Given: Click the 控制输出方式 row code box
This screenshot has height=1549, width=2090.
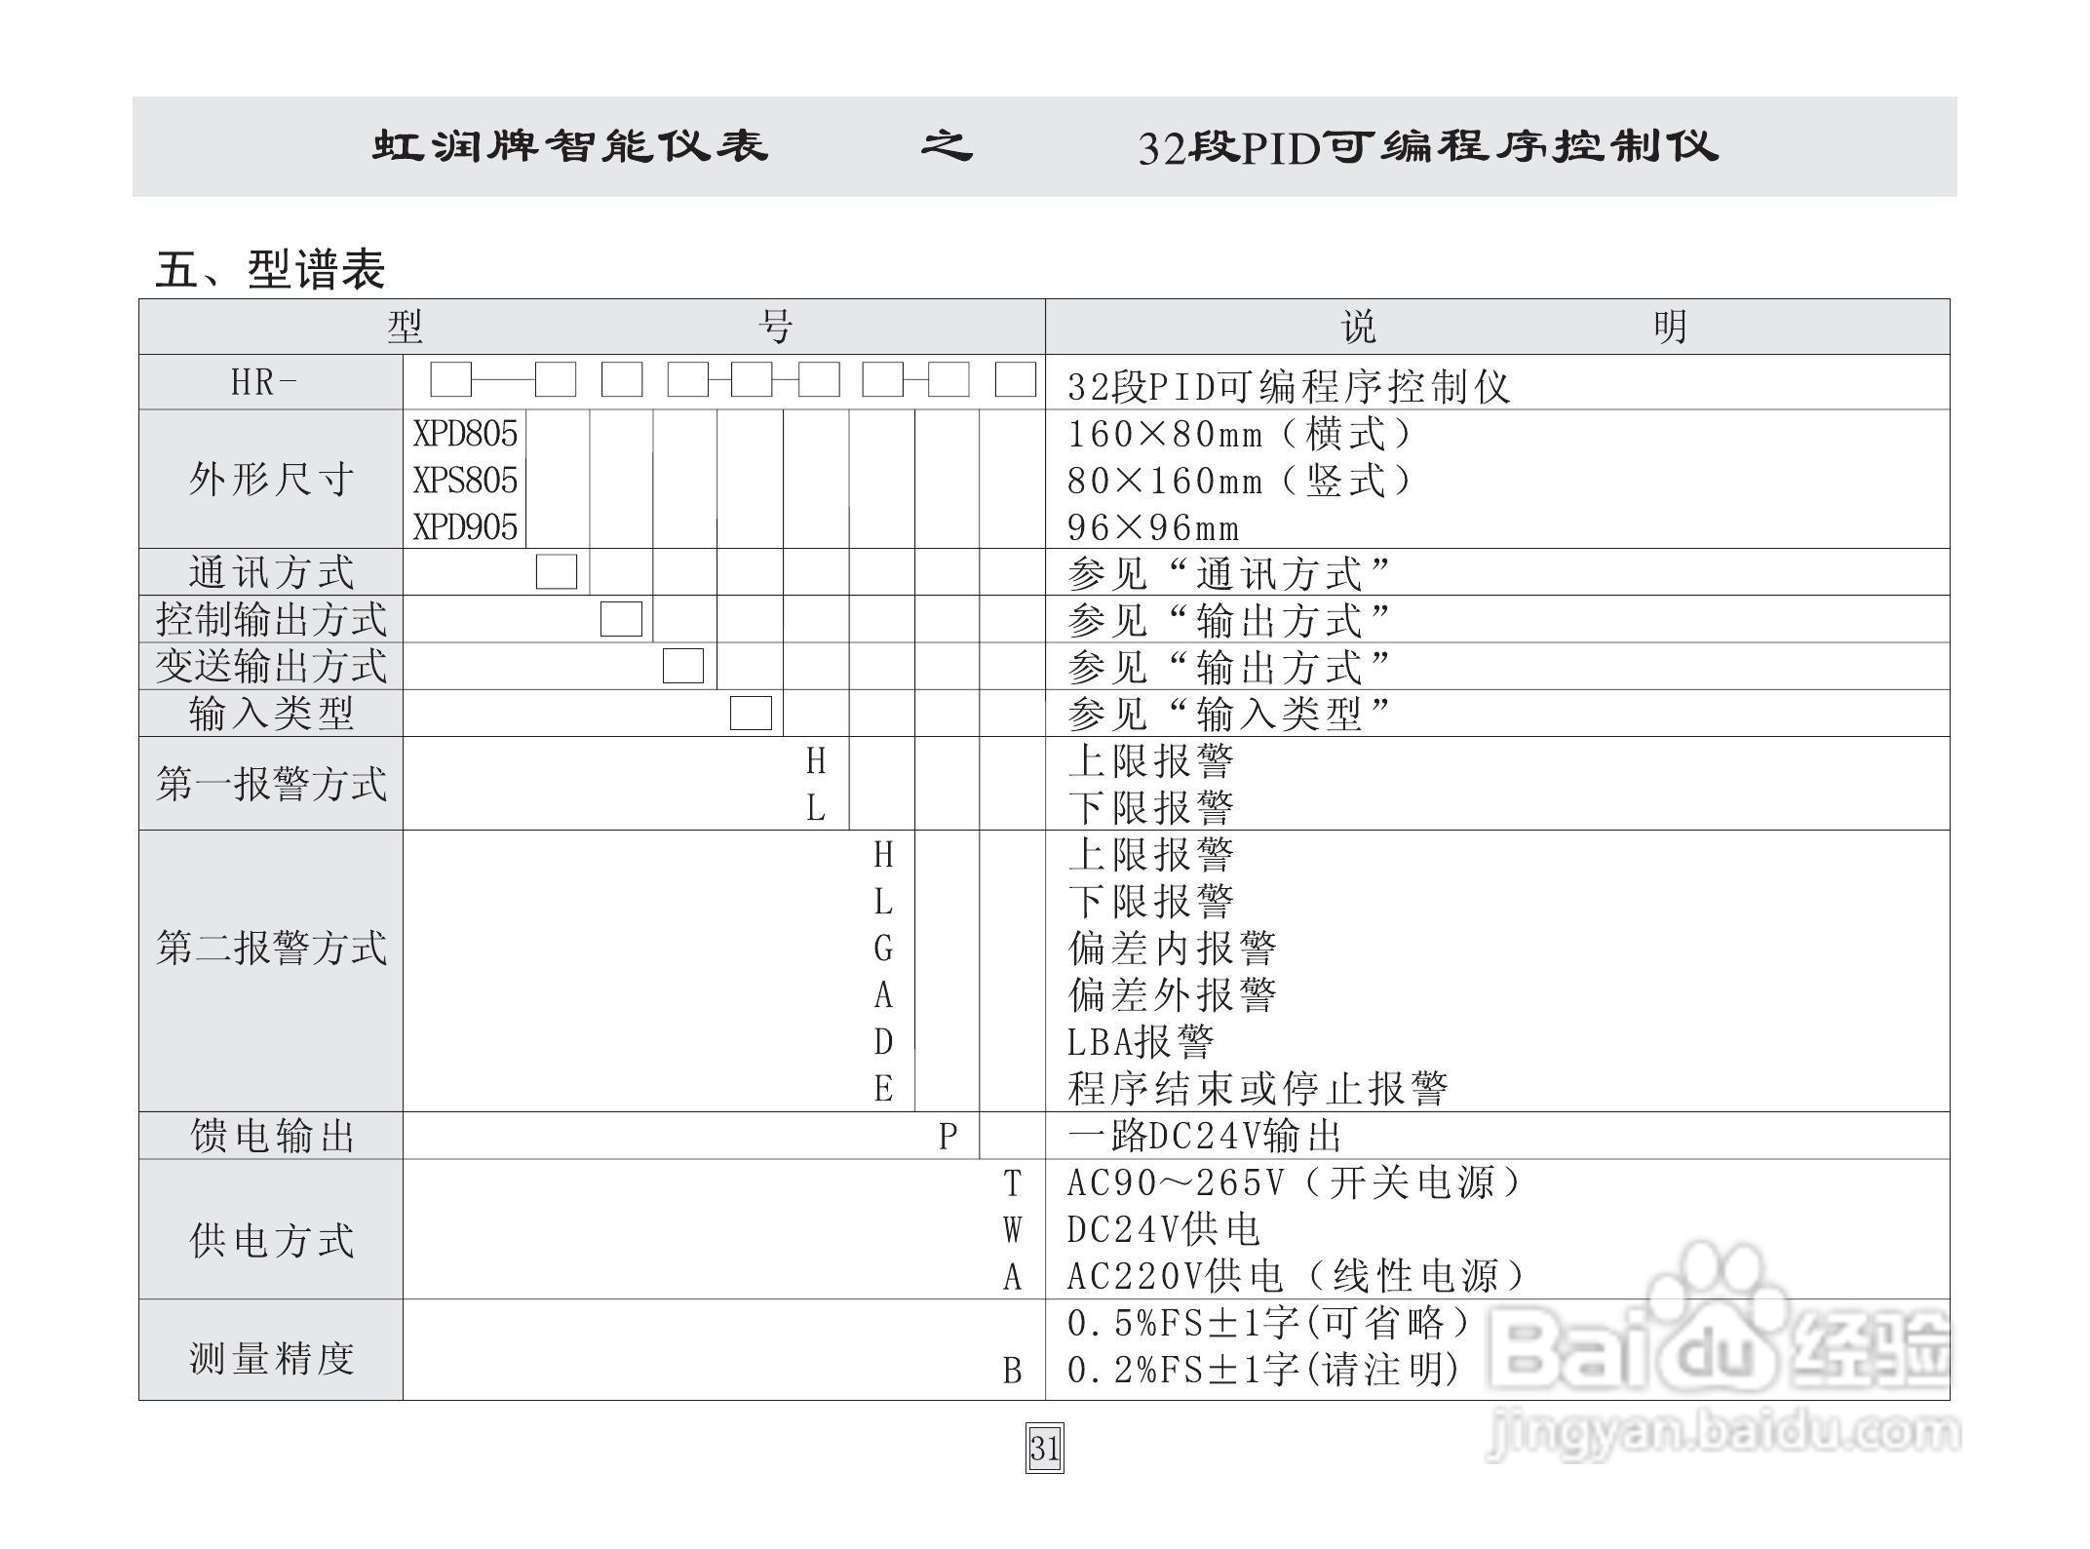Looking at the screenshot, I should (621, 621).
